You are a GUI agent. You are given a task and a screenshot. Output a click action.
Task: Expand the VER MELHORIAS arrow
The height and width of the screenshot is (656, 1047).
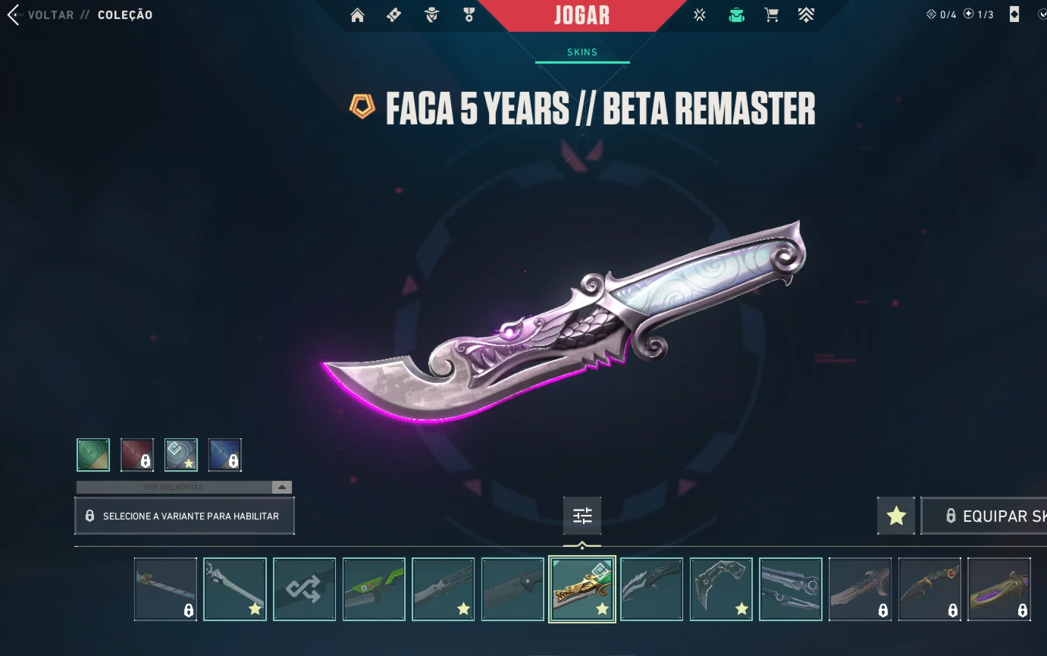281,487
